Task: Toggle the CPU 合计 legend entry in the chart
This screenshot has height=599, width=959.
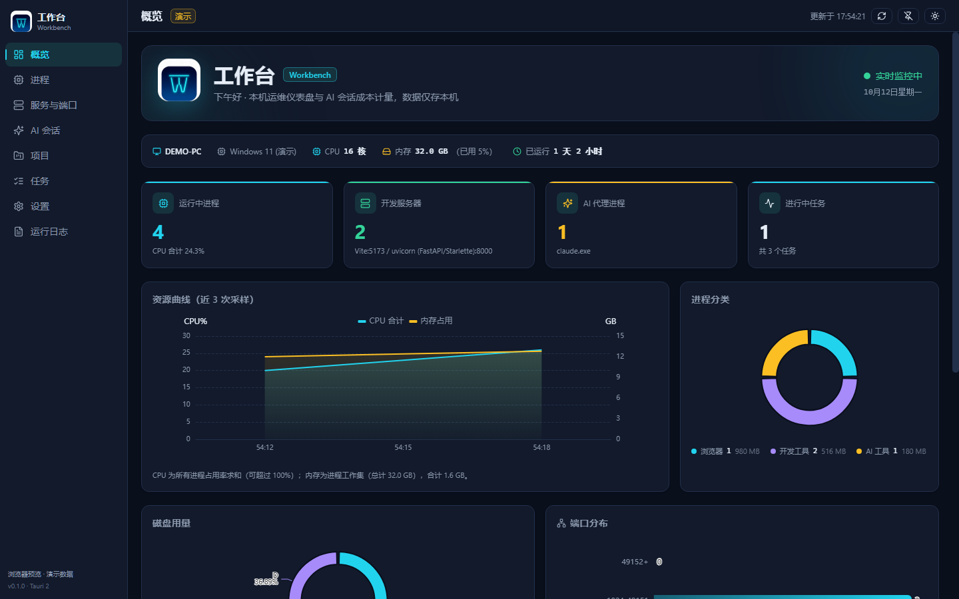Action: (381, 321)
